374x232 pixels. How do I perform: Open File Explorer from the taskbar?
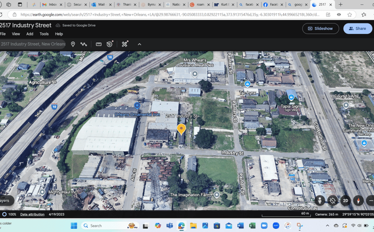193,226
